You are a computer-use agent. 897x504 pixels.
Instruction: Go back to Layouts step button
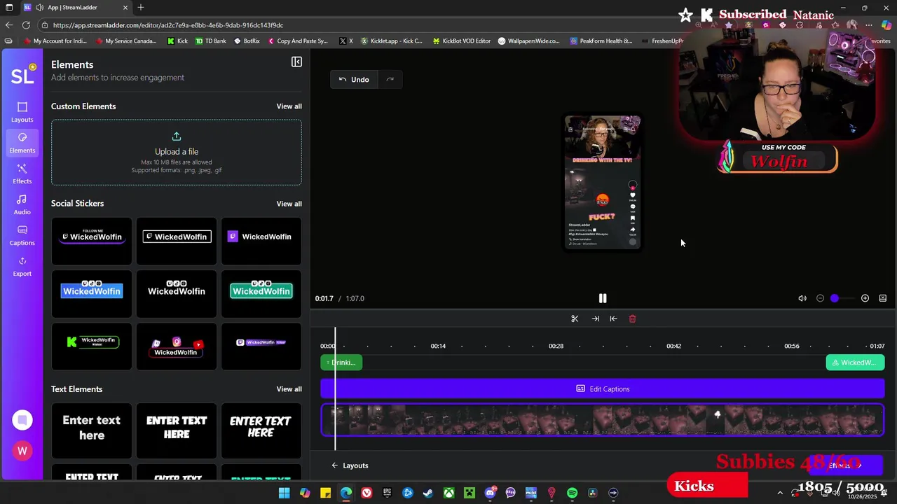tap(350, 465)
